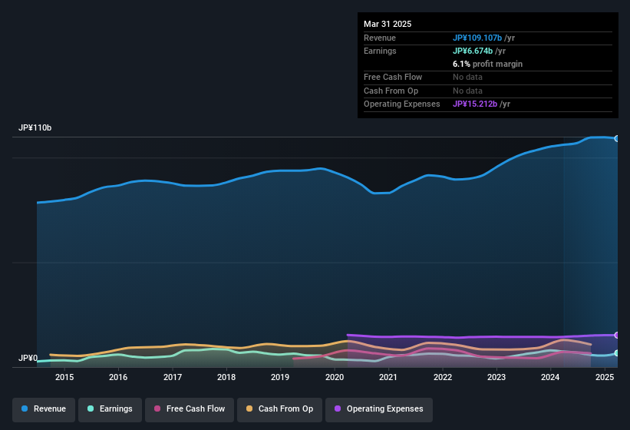The width and height of the screenshot is (630, 430).
Task: Click the tooltip Revenue row label
Action: click(x=380, y=38)
